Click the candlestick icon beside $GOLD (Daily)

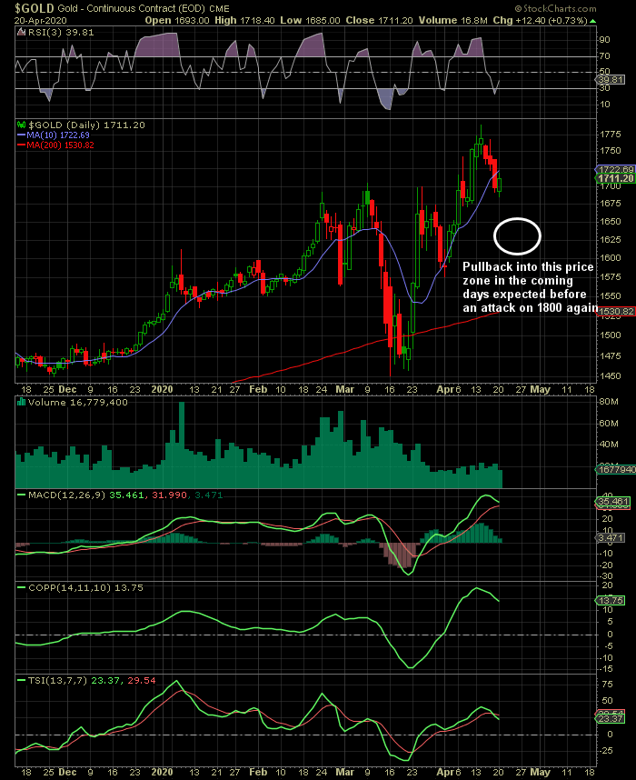click(x=21, y=125)
